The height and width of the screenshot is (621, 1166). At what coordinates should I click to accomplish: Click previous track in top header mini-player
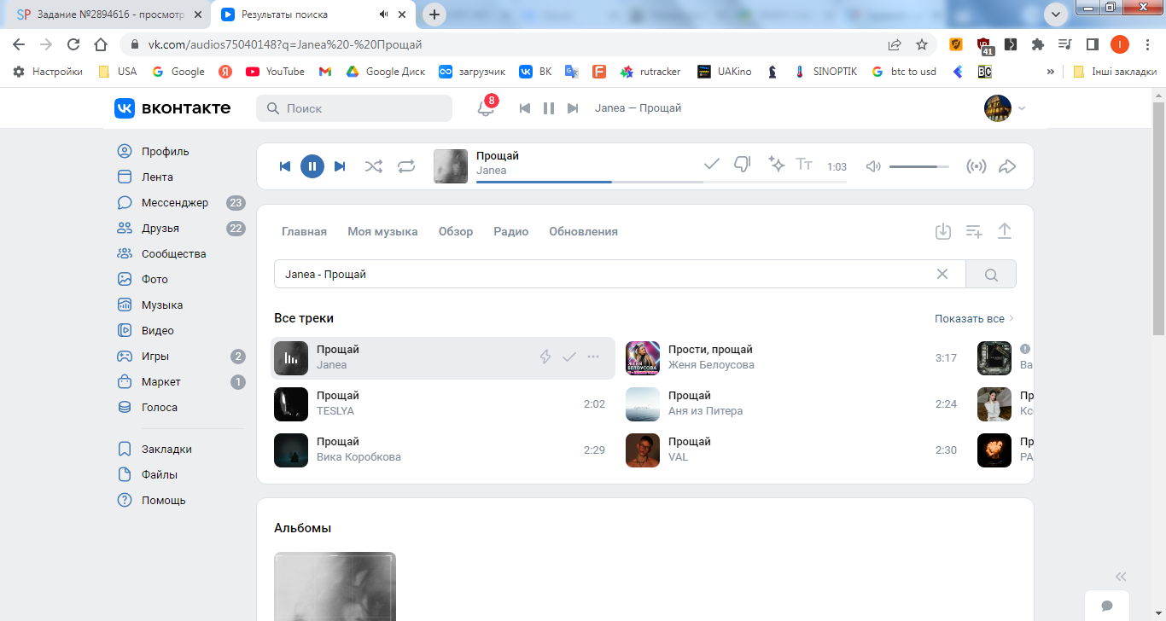point(525,108)
